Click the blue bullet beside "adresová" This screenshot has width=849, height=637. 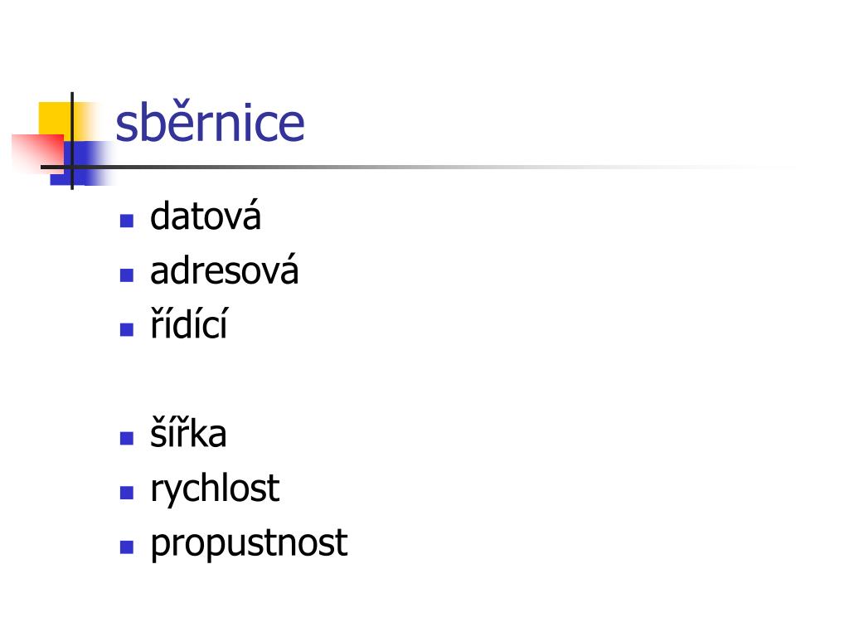click(127, 275)
